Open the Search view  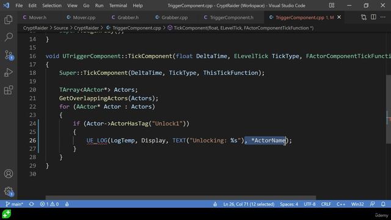click(9, 37)
